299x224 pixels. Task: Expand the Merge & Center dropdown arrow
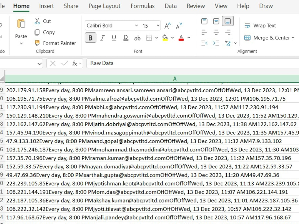293,38
